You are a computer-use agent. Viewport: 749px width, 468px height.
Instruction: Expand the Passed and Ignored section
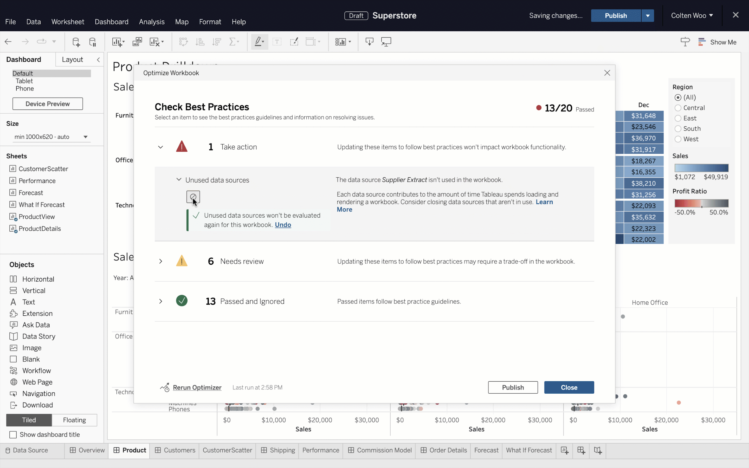pos(161,301)
